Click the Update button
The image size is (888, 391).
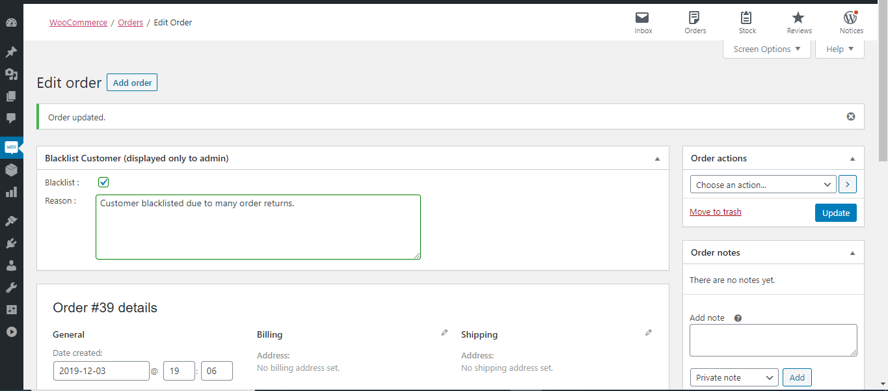coord(836,213)
